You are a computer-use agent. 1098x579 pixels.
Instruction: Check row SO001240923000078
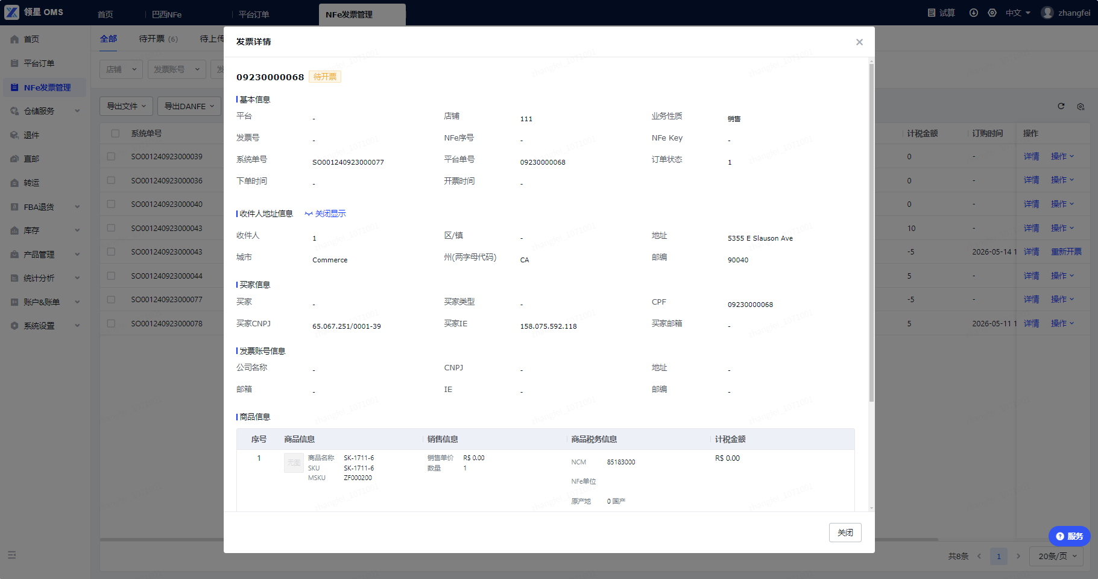coord(111,323)
